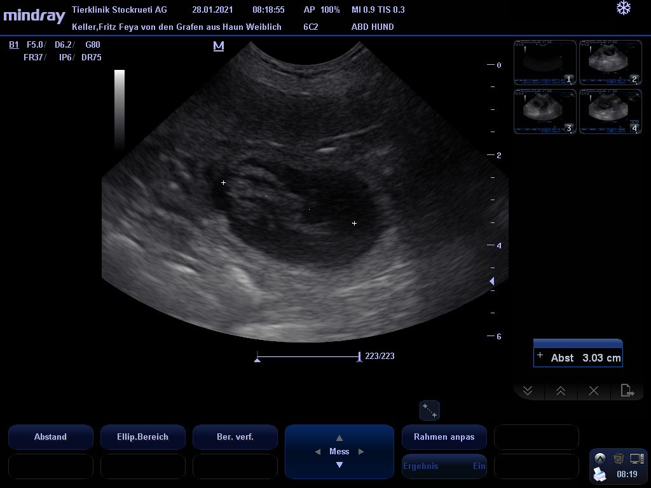The image size is (651, 488).
Task: Select the Abstand measurement button
Action: (x=50, y=437)
